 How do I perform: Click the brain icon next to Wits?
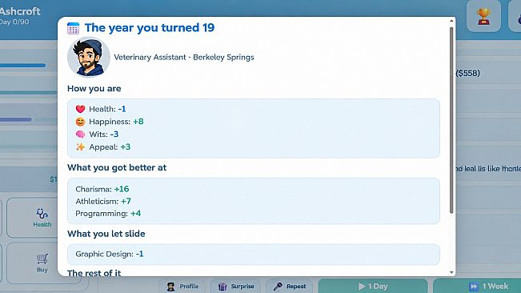coord(80,134)
